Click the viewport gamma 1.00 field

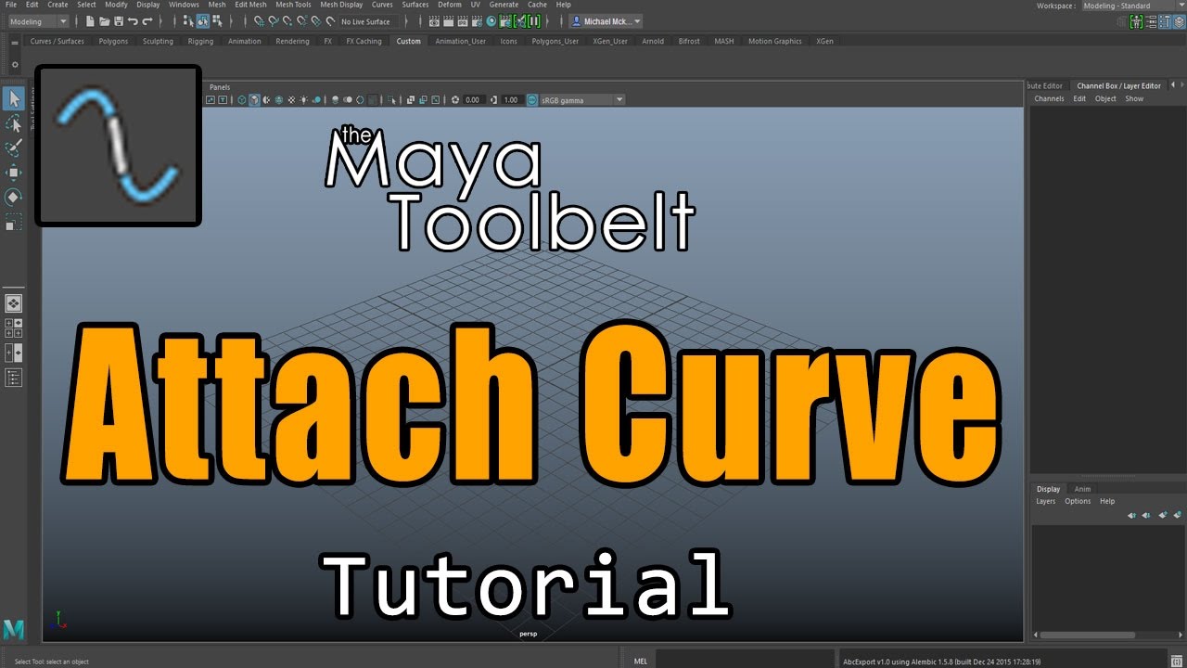click(x=513, y=99)
